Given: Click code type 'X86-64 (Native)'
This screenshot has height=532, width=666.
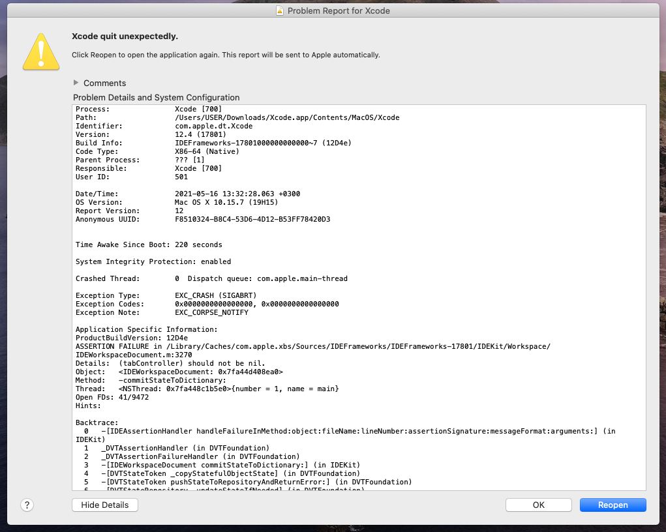Looking at the screenshot, I should pyautogui.click(x=207, y=151).
